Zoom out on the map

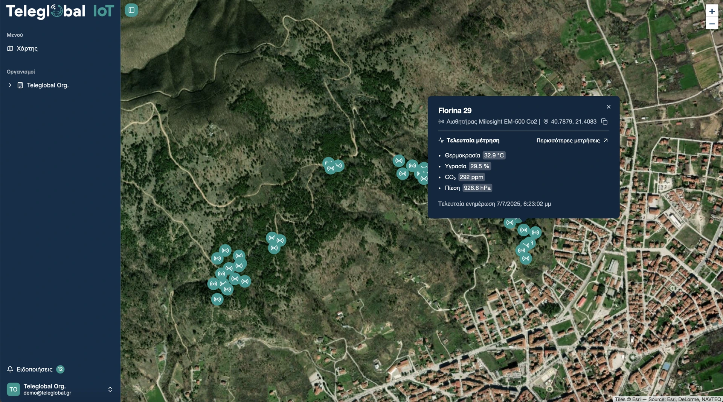[x=712, y=24]
